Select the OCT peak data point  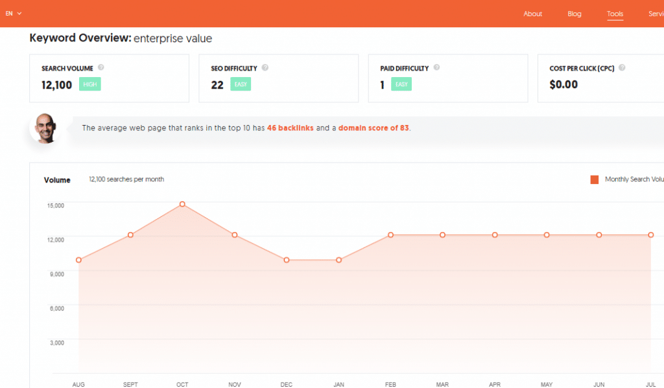point(182,204)
